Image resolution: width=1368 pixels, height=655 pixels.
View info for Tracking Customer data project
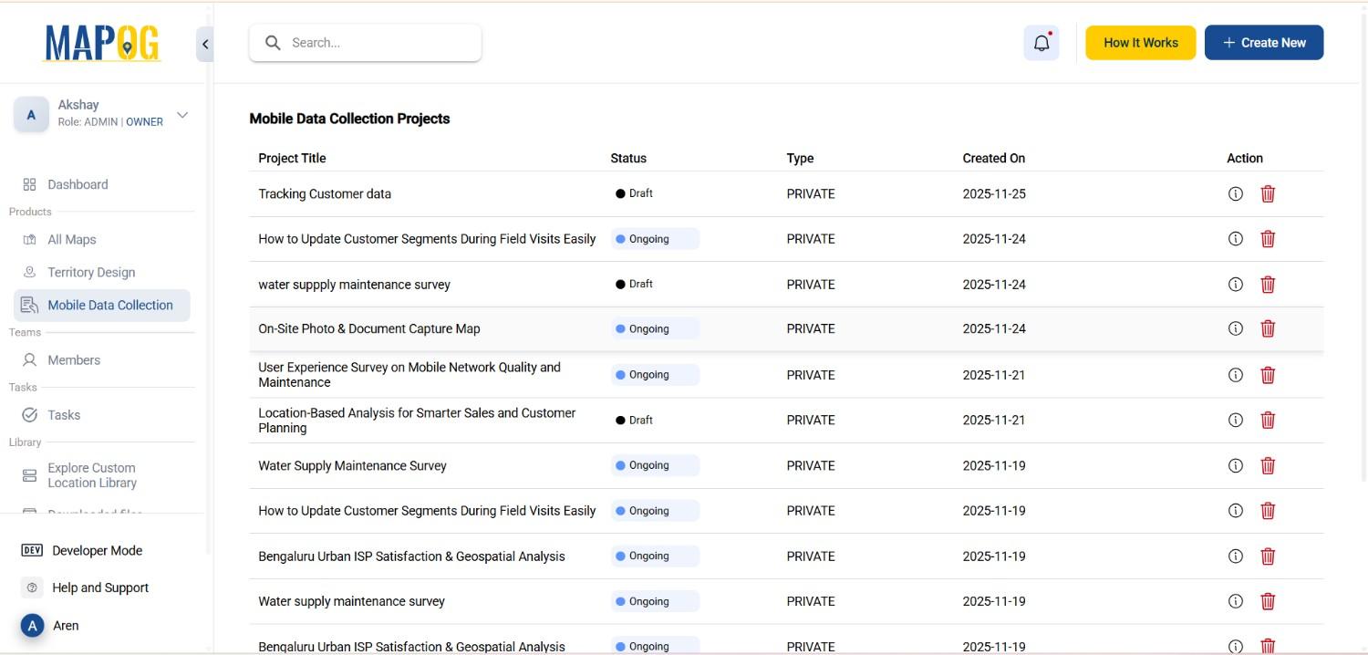(1235, 193)
